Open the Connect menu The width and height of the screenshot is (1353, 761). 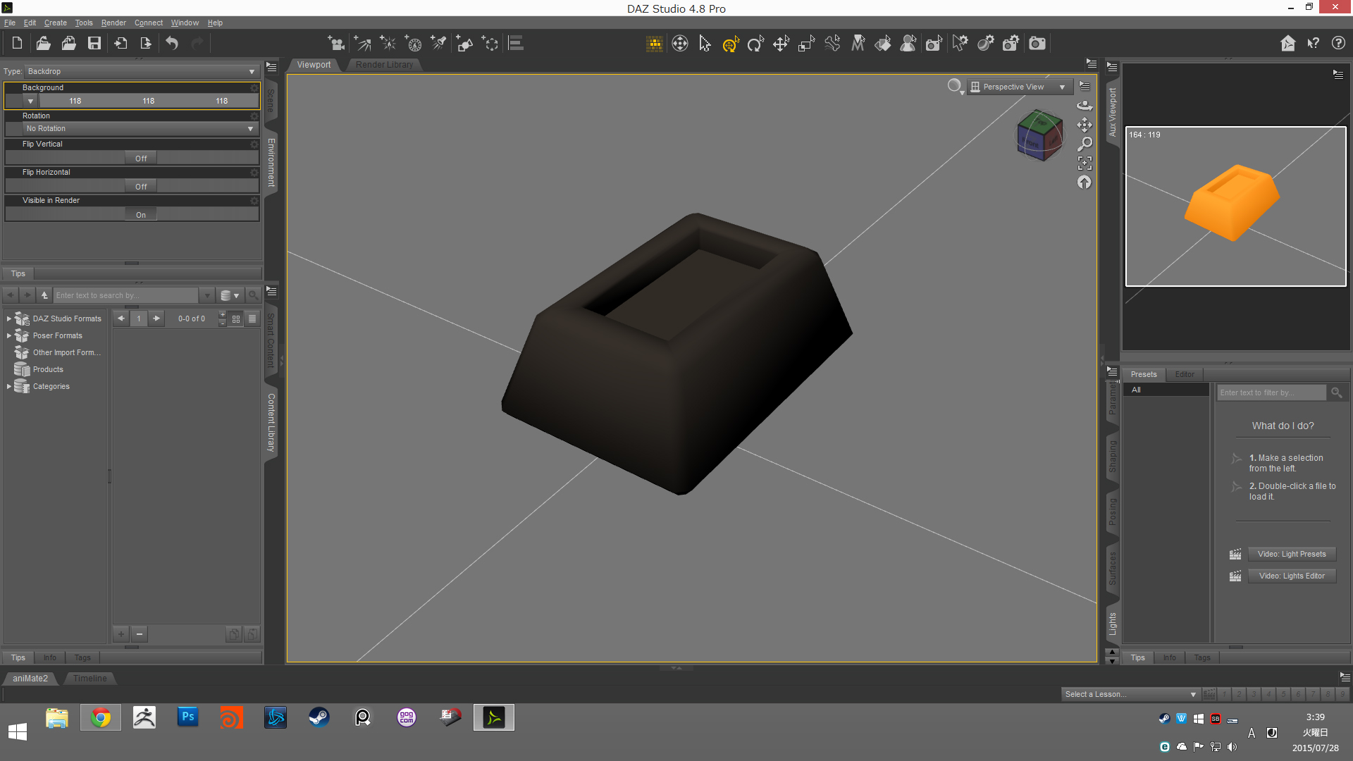click(149, 23)
